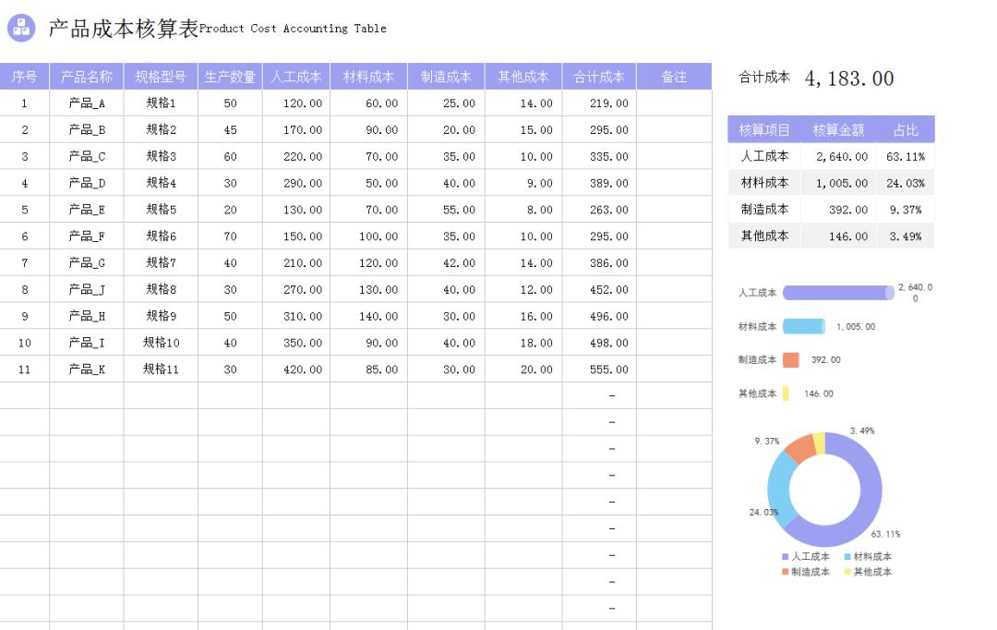Select the 其他成本 legend marker below donut chart
Image resolution: width=997 pixels, height=630 pixels.
847,572
